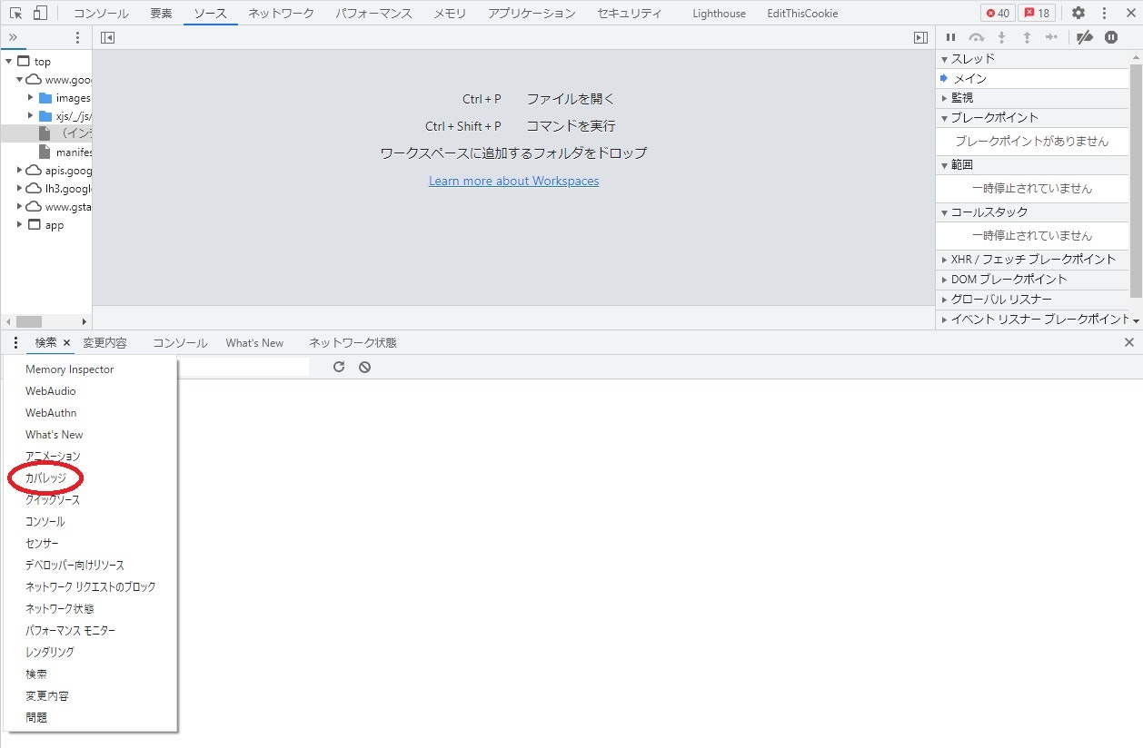Open the セキュリティ tab

click(630, 13)
